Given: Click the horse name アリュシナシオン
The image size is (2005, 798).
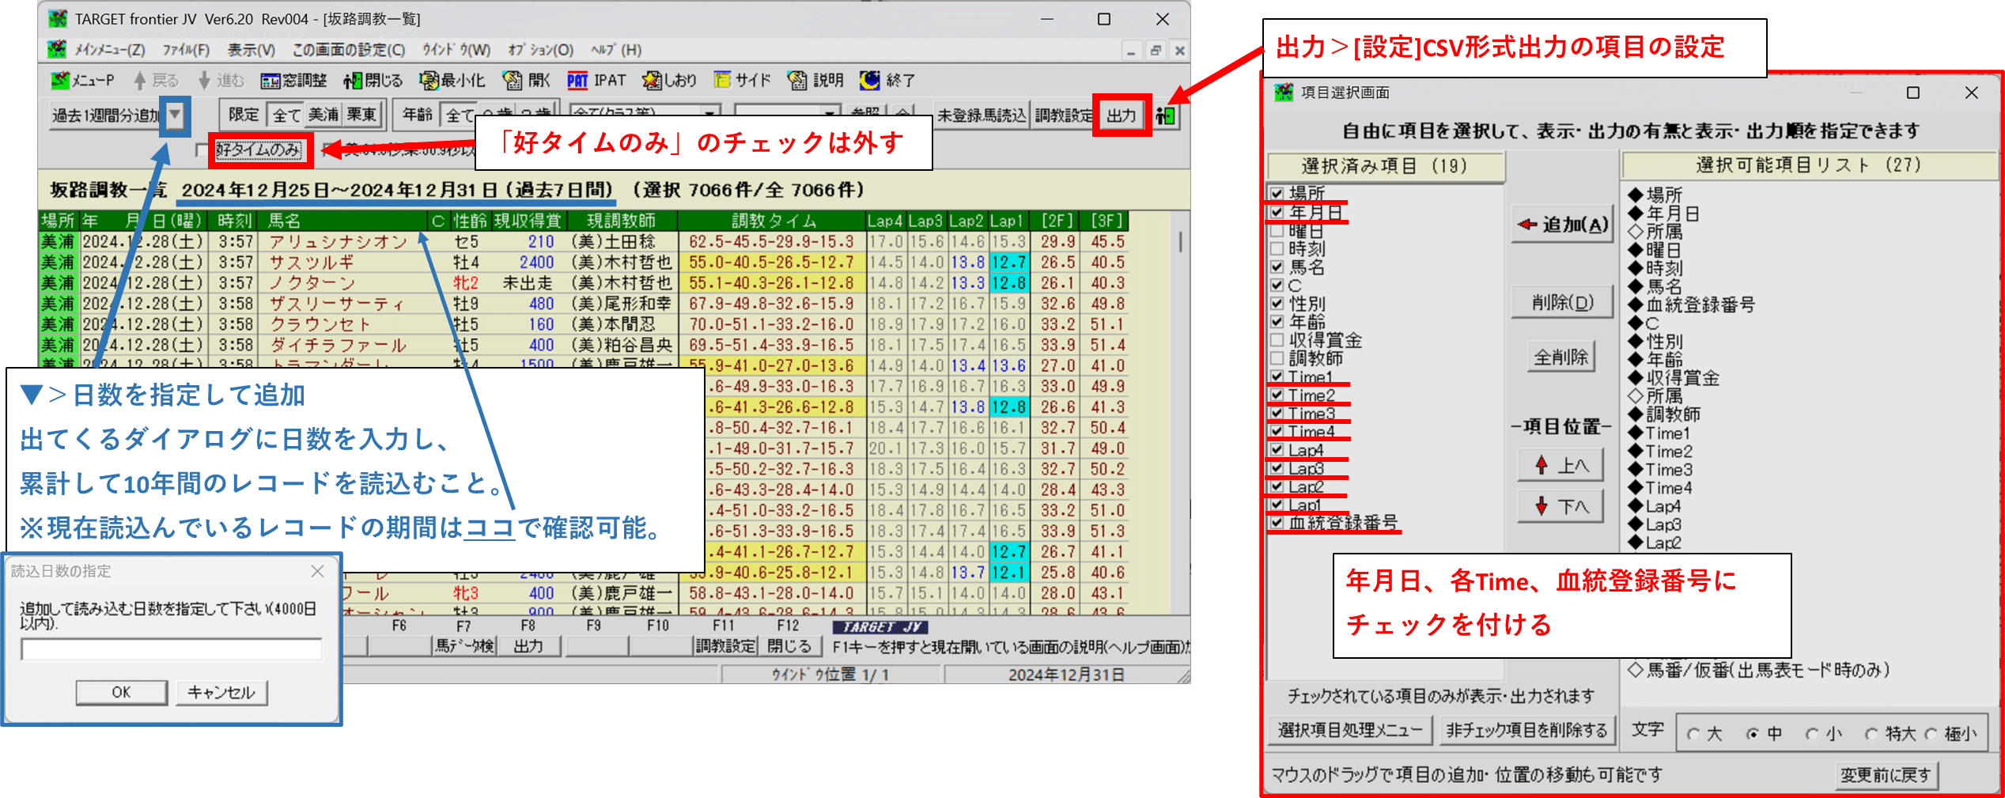Looking at the screenshot, I should pos(338,242).
